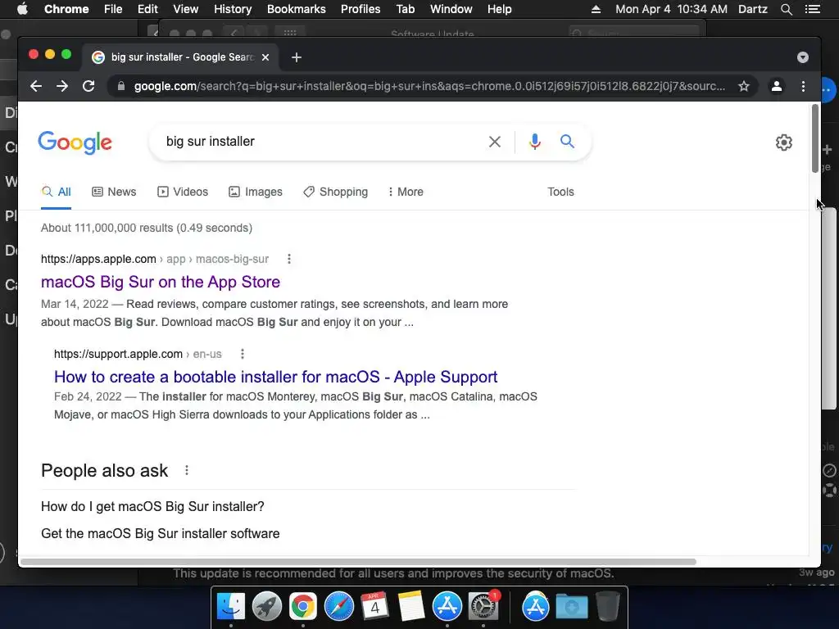This screenshot has height=629, width=839.
Task: Open Google Chrome from the Dock
Action: pos(303,607)
